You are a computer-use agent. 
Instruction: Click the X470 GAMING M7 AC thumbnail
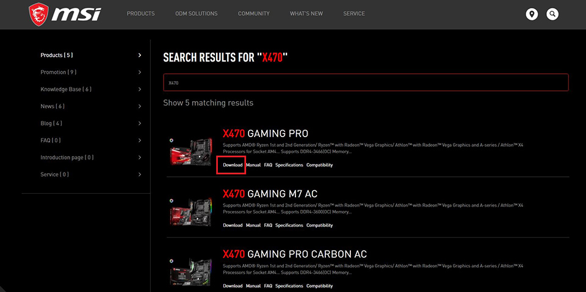pyautogui.click(x=191, y=212)
